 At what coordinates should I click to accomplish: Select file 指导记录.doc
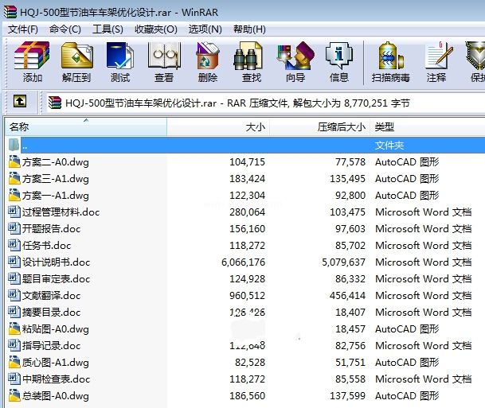[51, 345]
